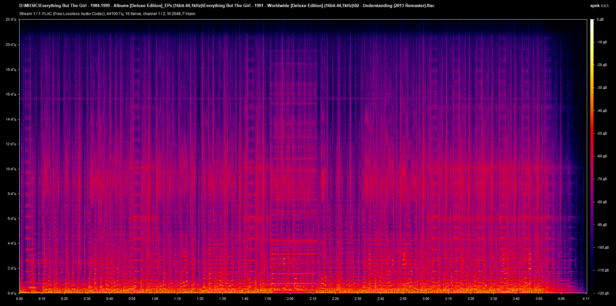The image size is (616, 306).
Task: Click the '2:40' time axis label
Action: click(x=381, y=299)
